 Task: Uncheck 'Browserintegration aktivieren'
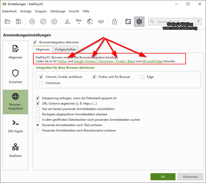(35, 42)
